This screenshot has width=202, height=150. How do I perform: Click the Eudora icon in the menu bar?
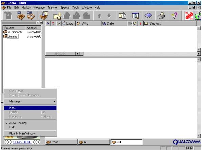point(4,8)
